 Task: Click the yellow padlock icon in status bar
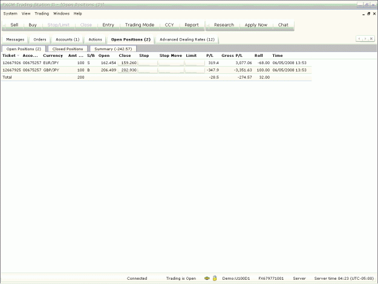[x=215, y=278]
